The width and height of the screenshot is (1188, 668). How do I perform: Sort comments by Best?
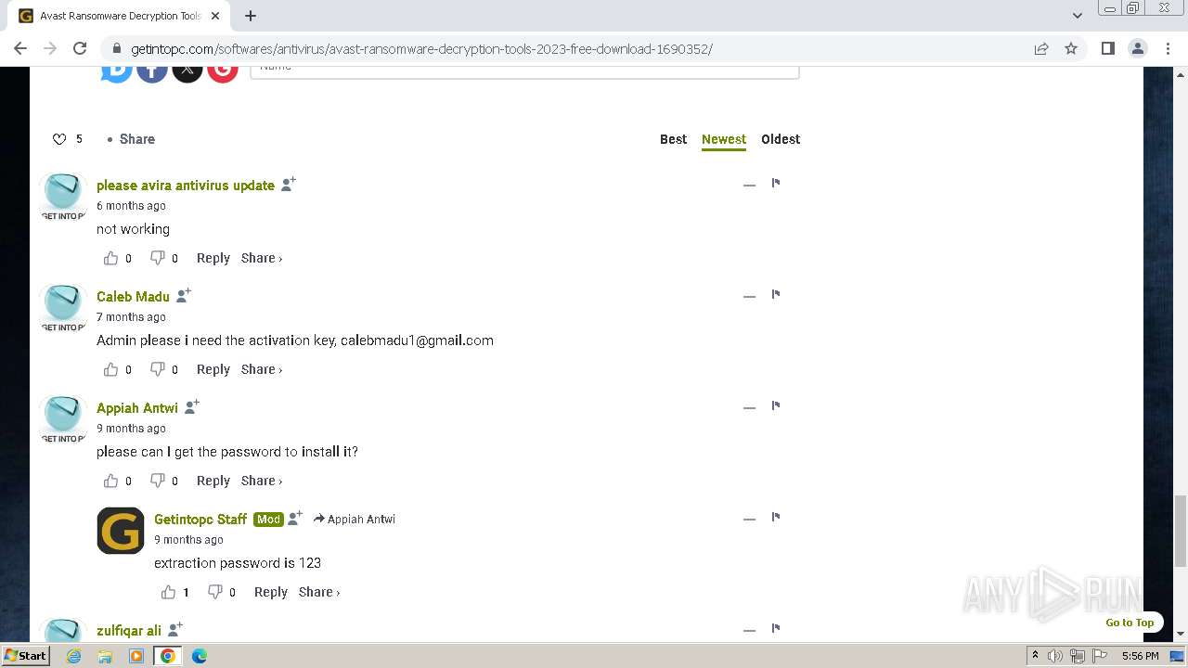tap(673, 139)
